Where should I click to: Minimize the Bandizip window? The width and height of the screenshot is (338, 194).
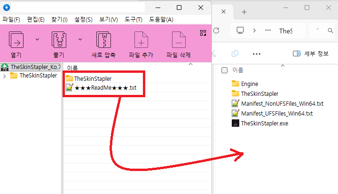pyautogui.click(x=158, y=8)
